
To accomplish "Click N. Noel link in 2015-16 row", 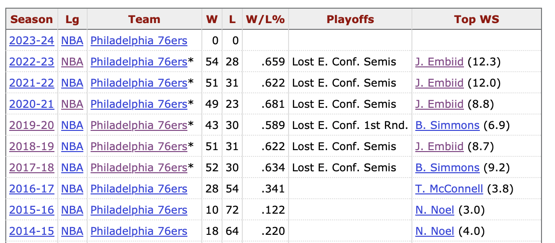I will [435, 210].
